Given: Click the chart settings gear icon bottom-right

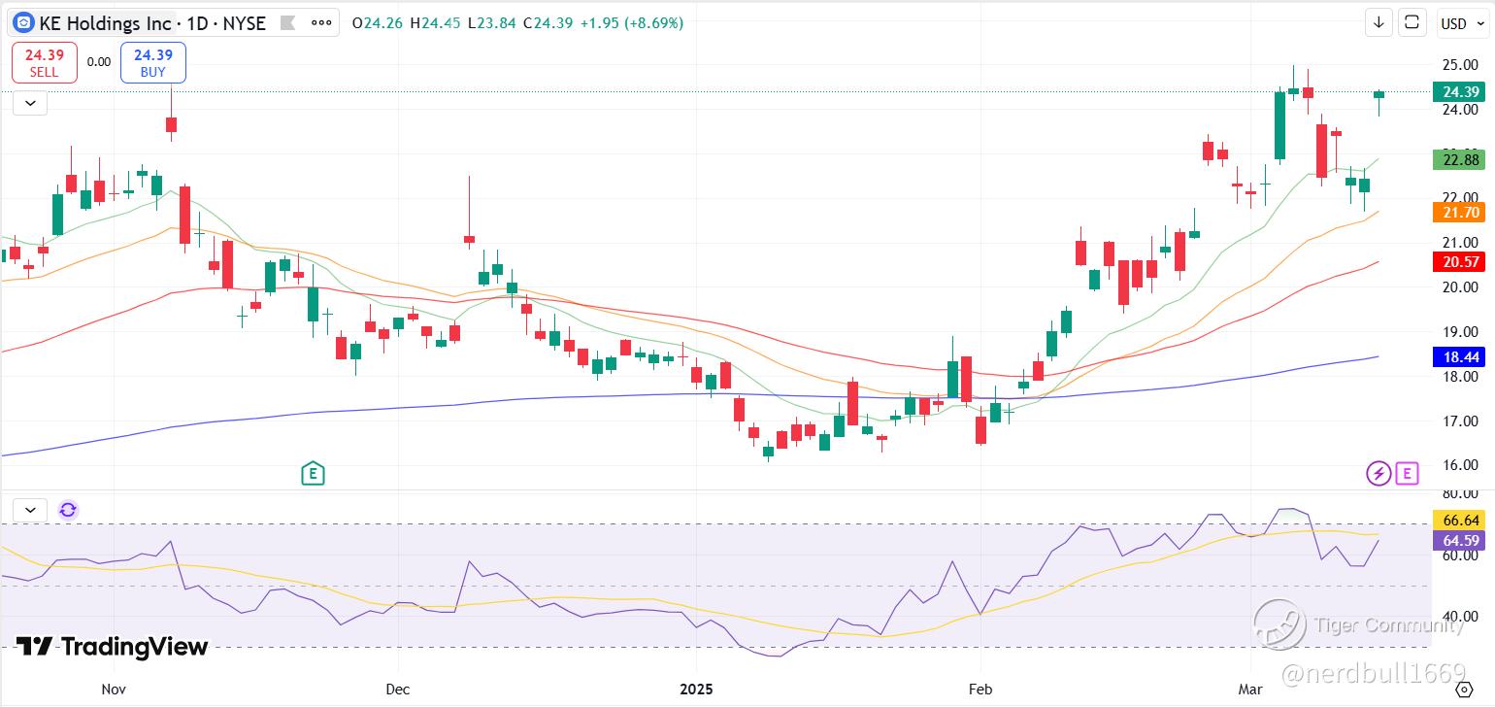Looking at the screenshot, I should (x=1465, y=690).
